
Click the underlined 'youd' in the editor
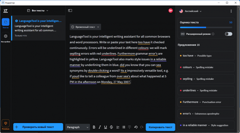click(76, 76)
